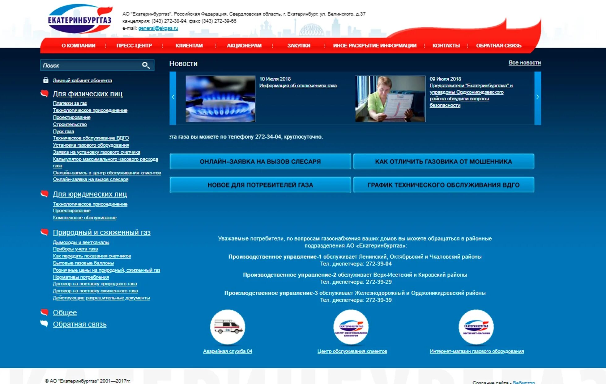Click Онлайн-заявка на вызов слесаря button
Viewport: 606px width, 384px height.
click(x=260, y=161)
